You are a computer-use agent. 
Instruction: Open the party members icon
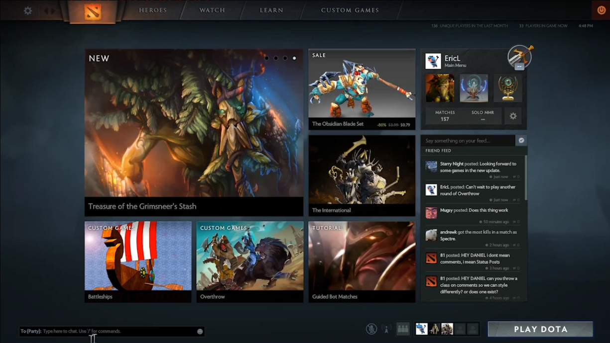[403, 329]
